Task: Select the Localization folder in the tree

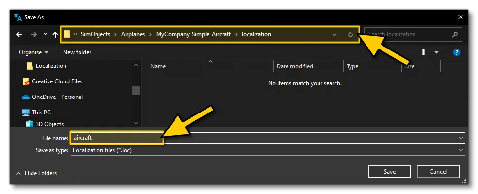Action: 51,66
